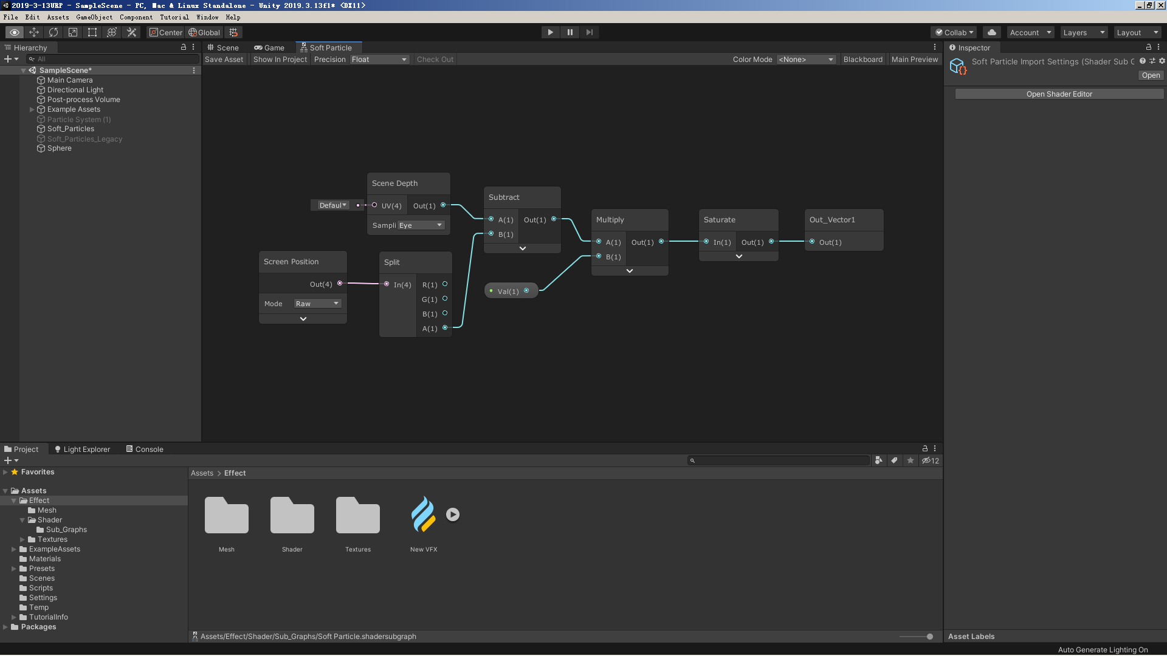Viewport: 1167px width, 656px height.
Task: Open the Collab dropdown
Action: click(954, 32)
